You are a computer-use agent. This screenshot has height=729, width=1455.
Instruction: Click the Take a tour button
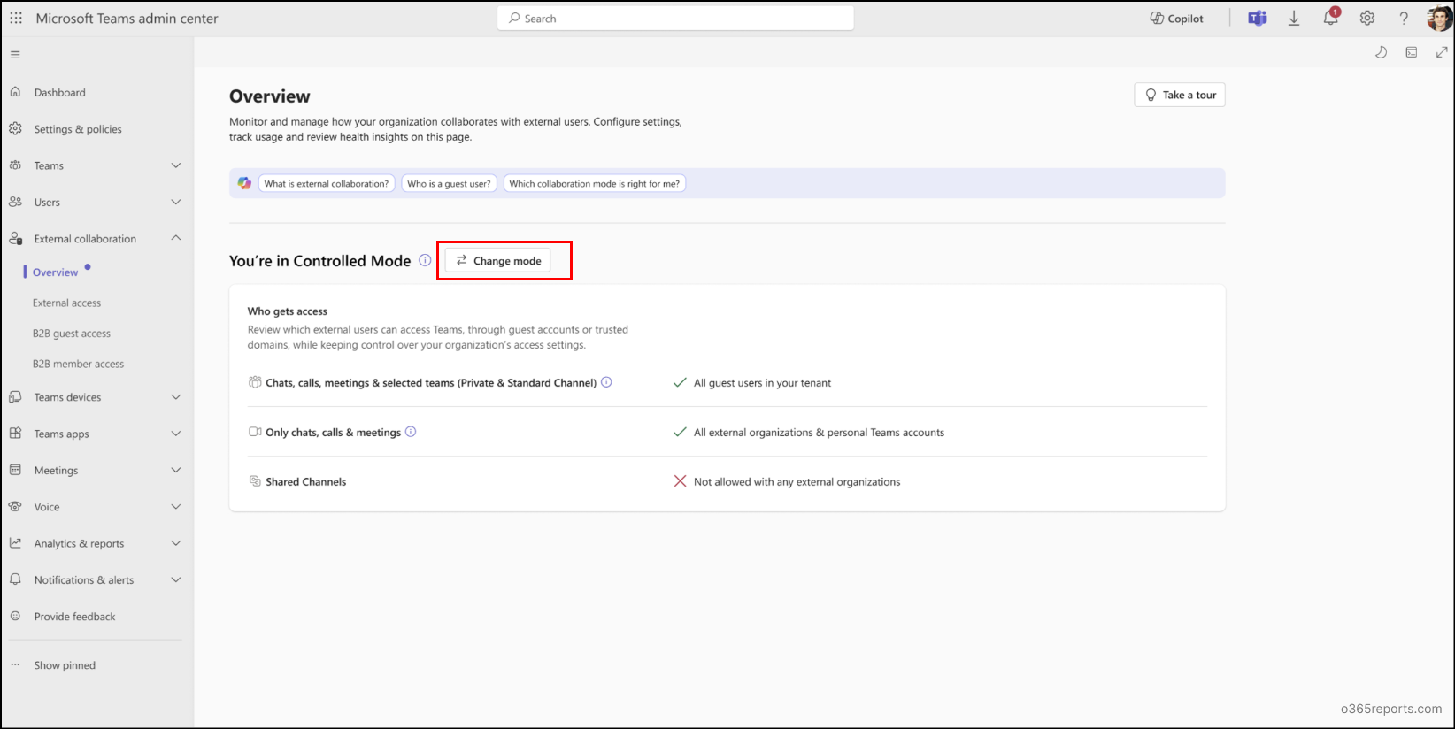(1180, 95)
